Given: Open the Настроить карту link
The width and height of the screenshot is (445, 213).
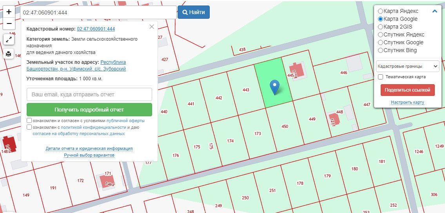Looking at the screenshot, I should 407,102.
